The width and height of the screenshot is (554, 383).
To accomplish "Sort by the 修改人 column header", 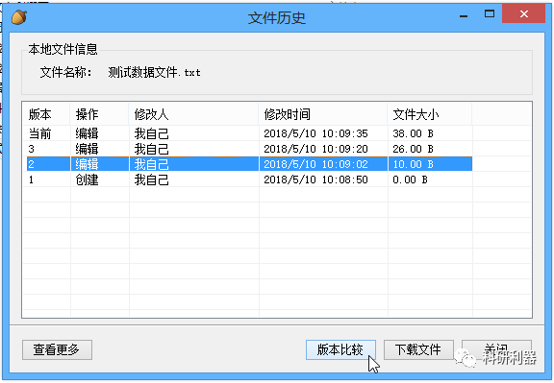I will 193,114.
